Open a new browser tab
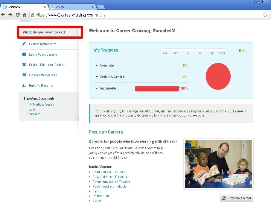This screenshot has height=203, width=271. (x=101, y=7)
